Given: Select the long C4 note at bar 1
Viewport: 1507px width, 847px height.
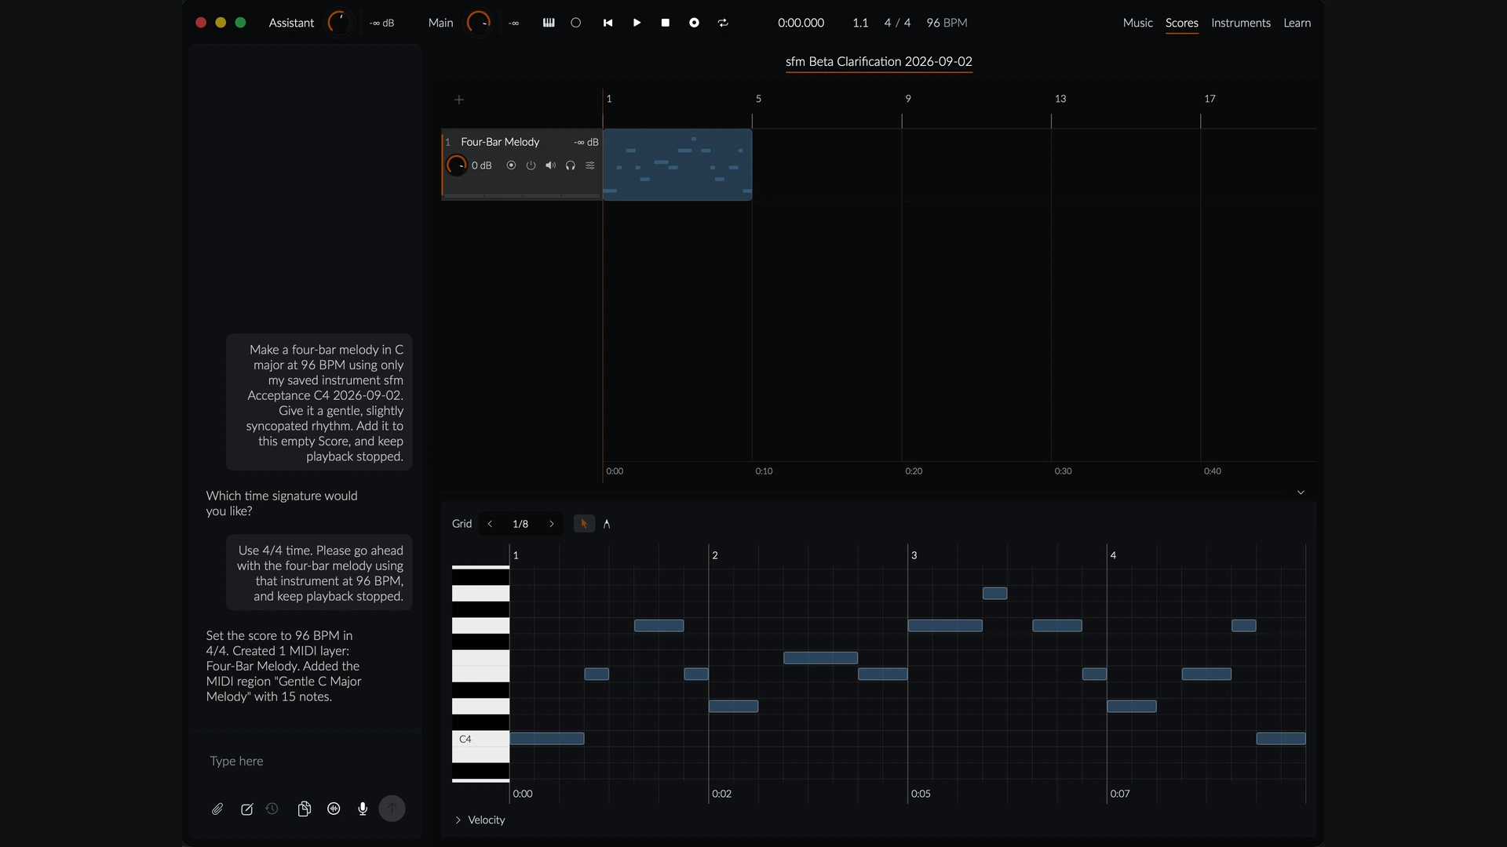Looking at the screenshot, I should [547, 739].
